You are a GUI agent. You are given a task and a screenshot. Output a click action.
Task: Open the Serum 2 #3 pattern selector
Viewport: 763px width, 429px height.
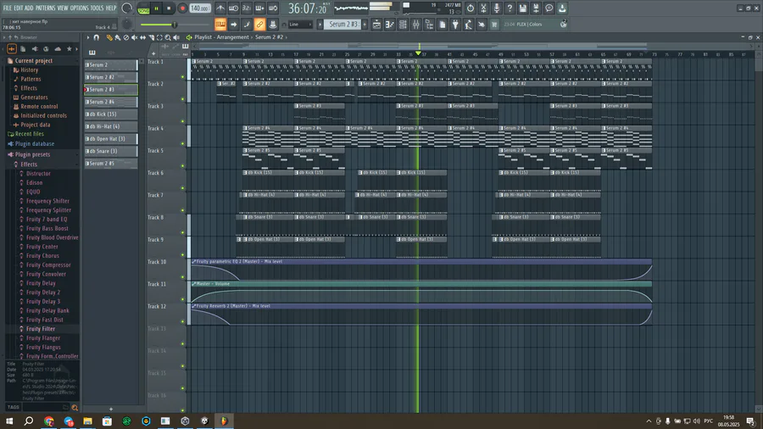coord(343,25)
